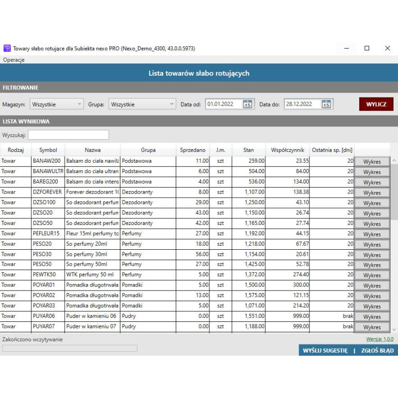The width and height of the screenshot is (398, 398).
Task: Open the Operacje menu
Action: (13, 60)
